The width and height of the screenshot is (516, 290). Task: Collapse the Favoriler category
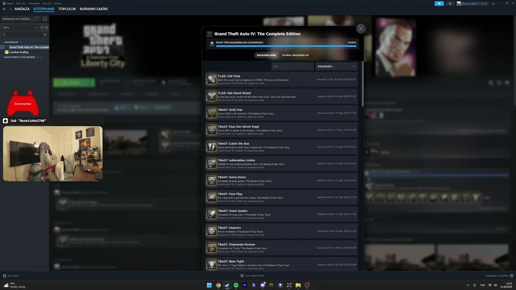11,42
